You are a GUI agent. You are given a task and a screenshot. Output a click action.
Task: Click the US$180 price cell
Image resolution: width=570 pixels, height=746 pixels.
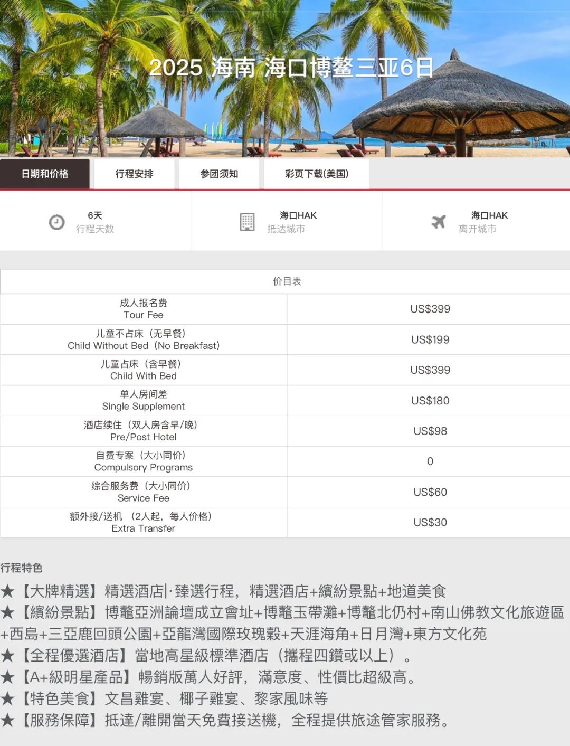coord(430,400)
